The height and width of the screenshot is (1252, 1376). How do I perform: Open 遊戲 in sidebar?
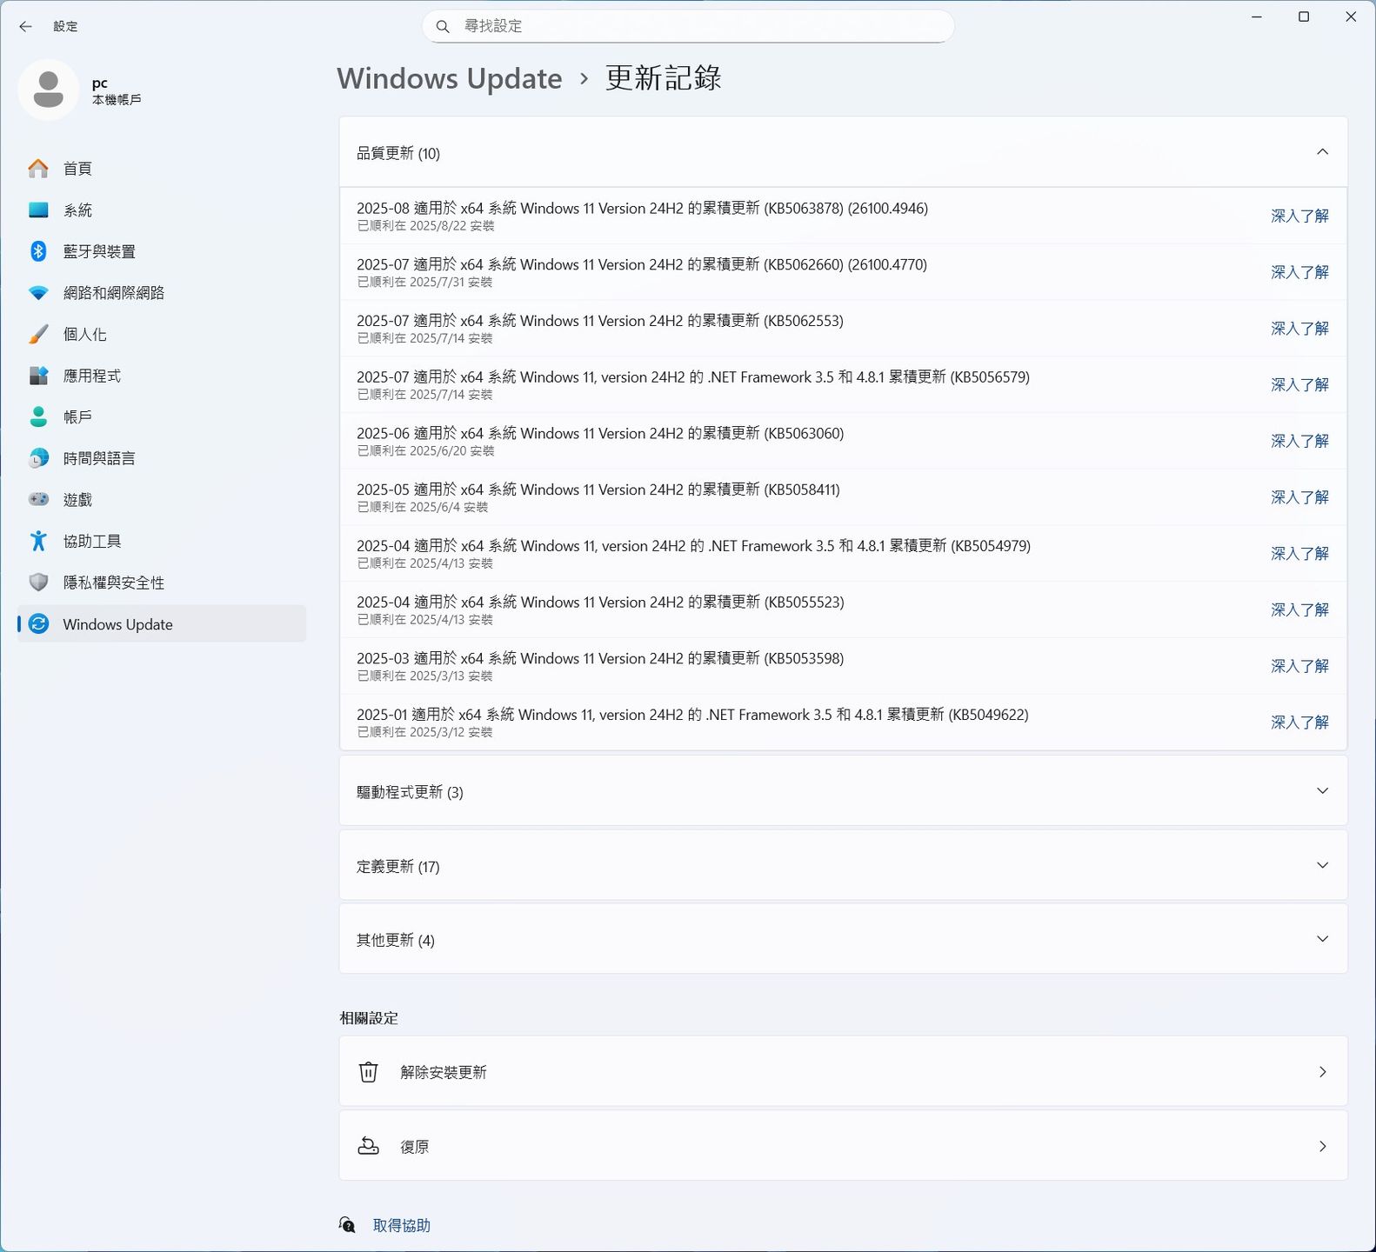[162, 499]
